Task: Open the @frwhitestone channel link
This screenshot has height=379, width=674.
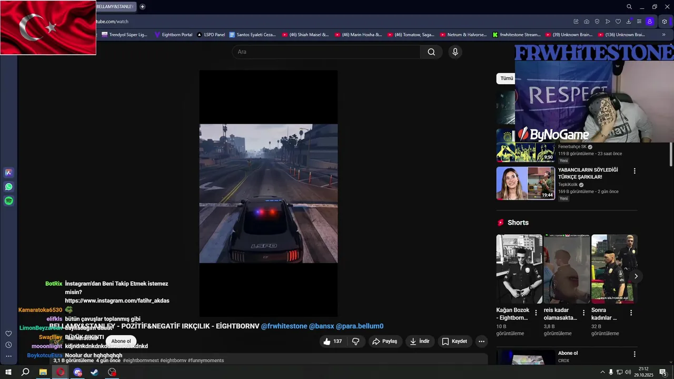Action: 284,326
